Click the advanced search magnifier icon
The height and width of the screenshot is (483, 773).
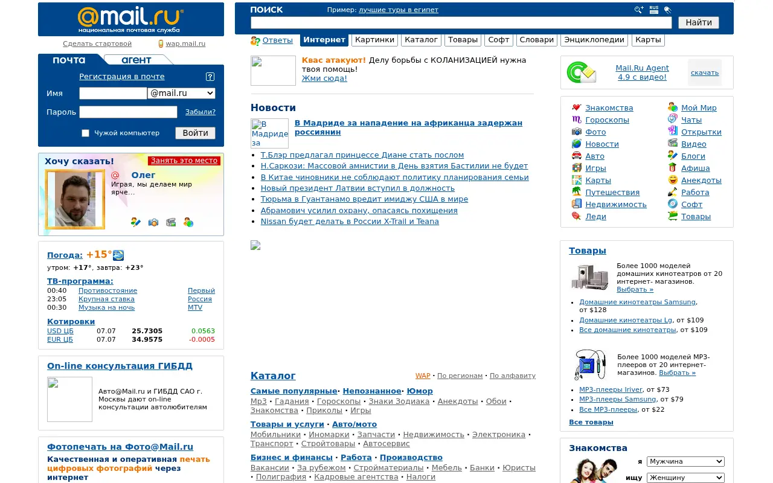tap(639, 10)
